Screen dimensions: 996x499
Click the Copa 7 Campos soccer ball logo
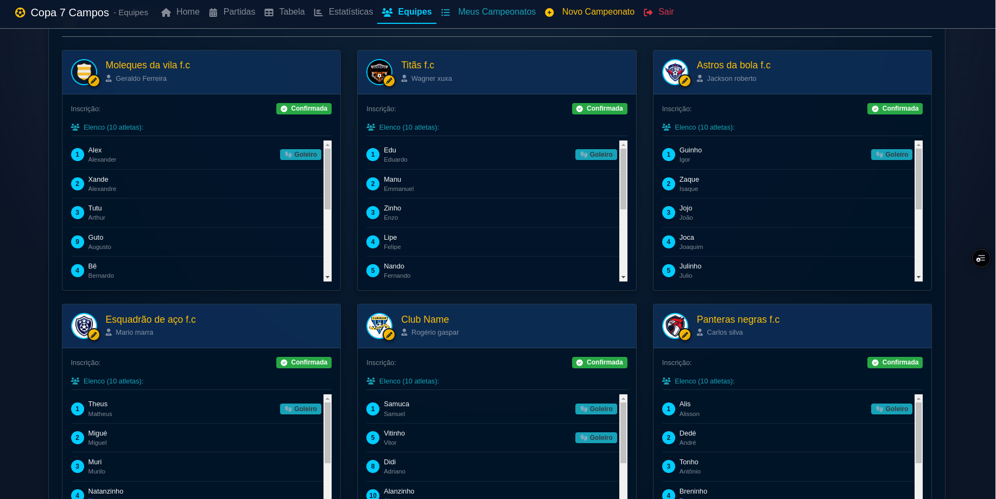click(x=20, y=12)
